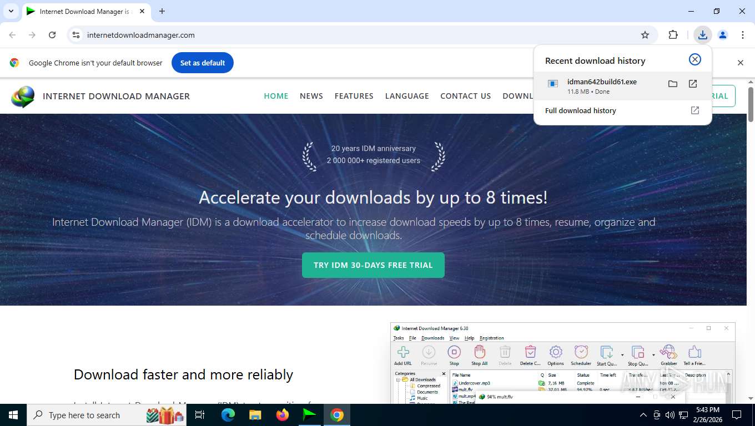Screen dimensions: 755x426
Task: Open Task View from the taskbar
Action: [x=200, y=415]
